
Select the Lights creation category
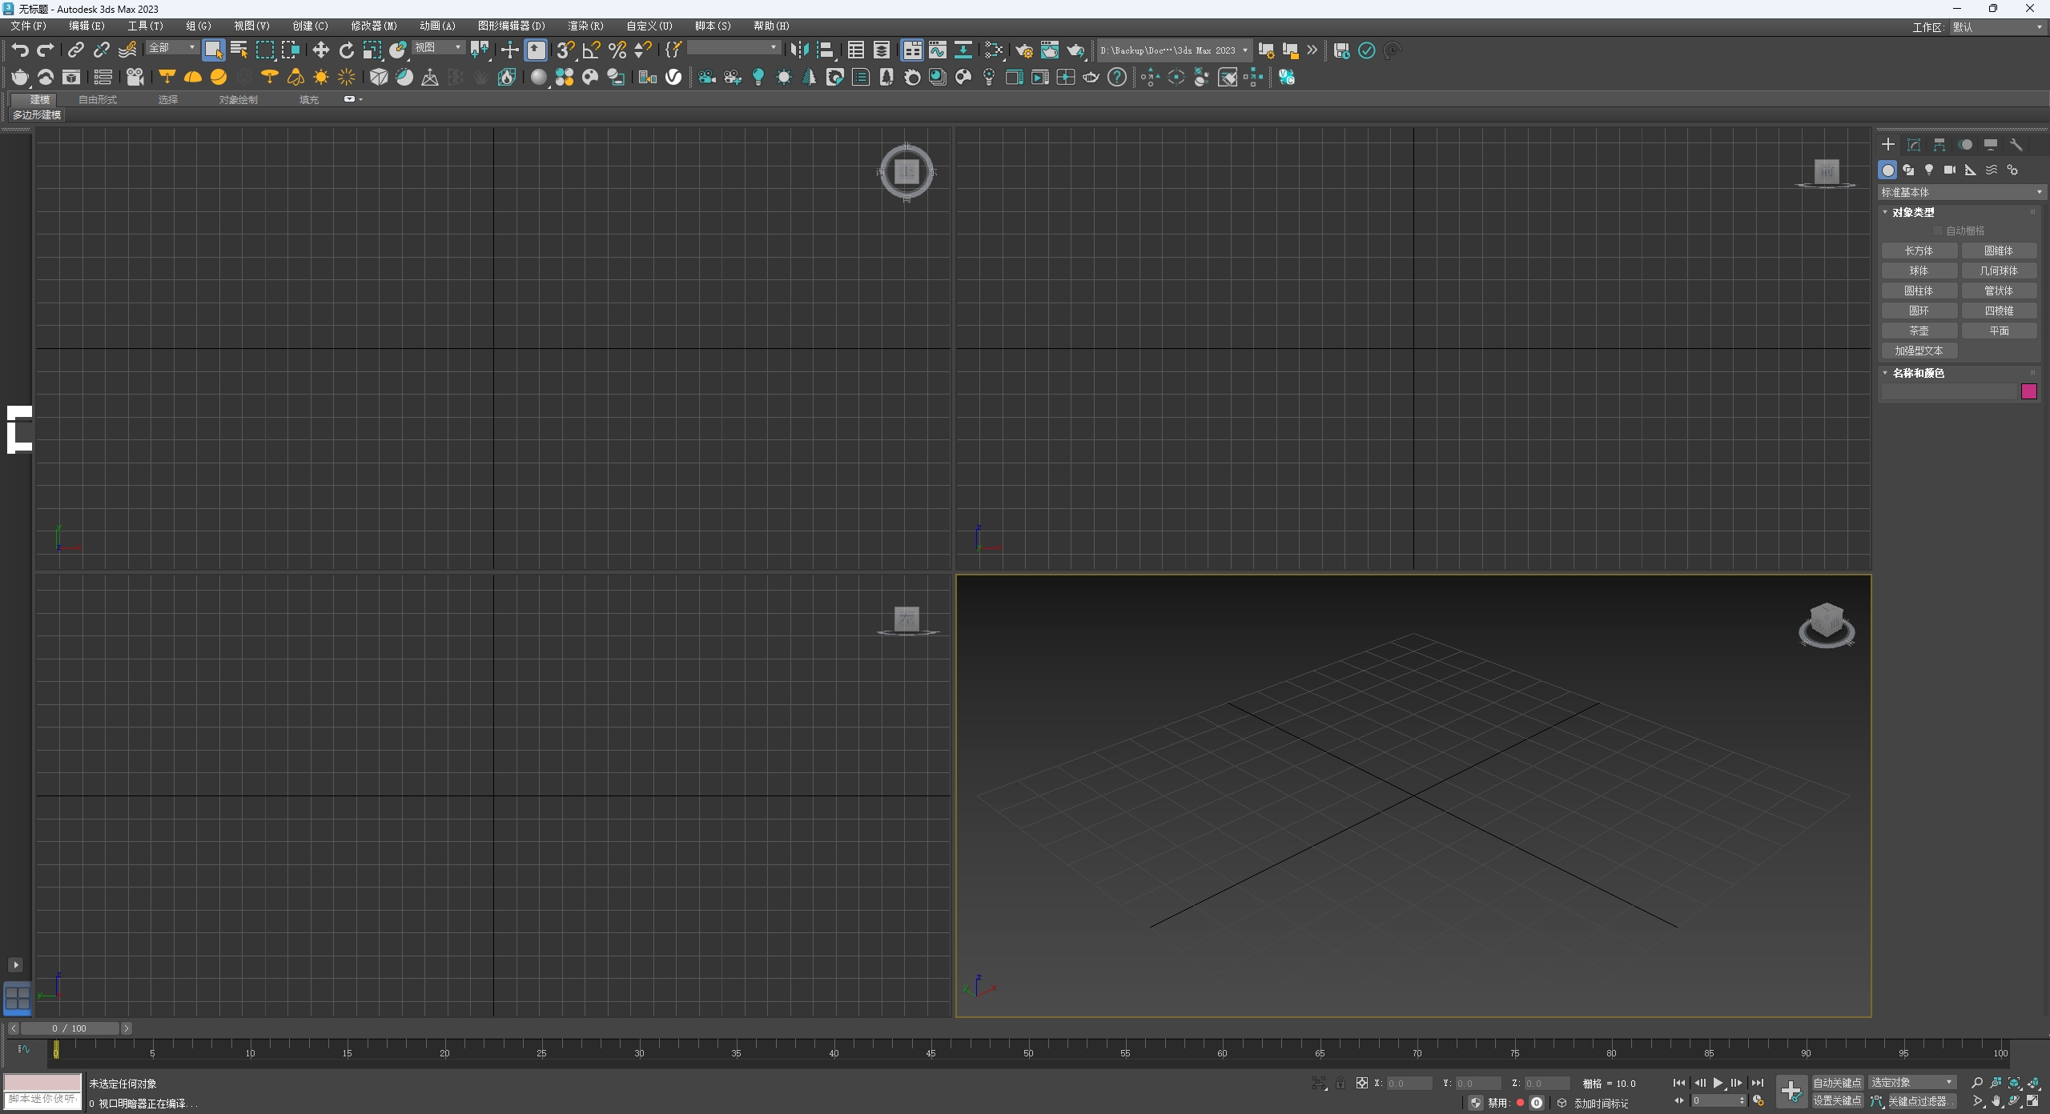(x=1929, y=171)
